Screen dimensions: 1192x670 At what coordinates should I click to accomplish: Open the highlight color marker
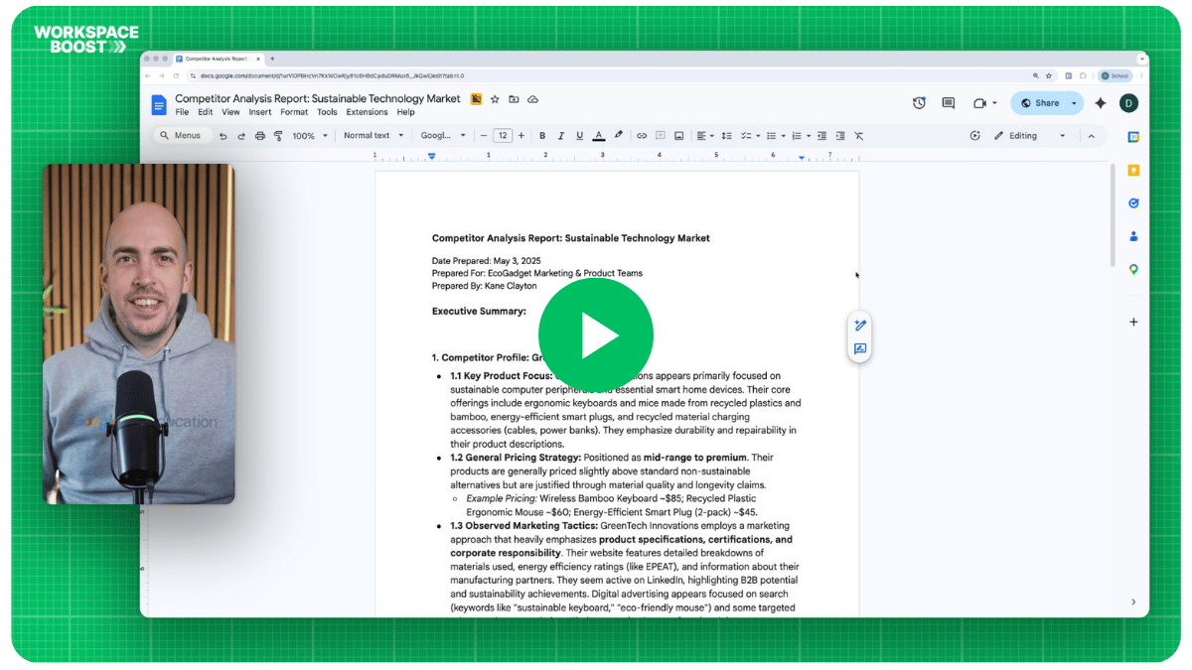tap(618, 136)
